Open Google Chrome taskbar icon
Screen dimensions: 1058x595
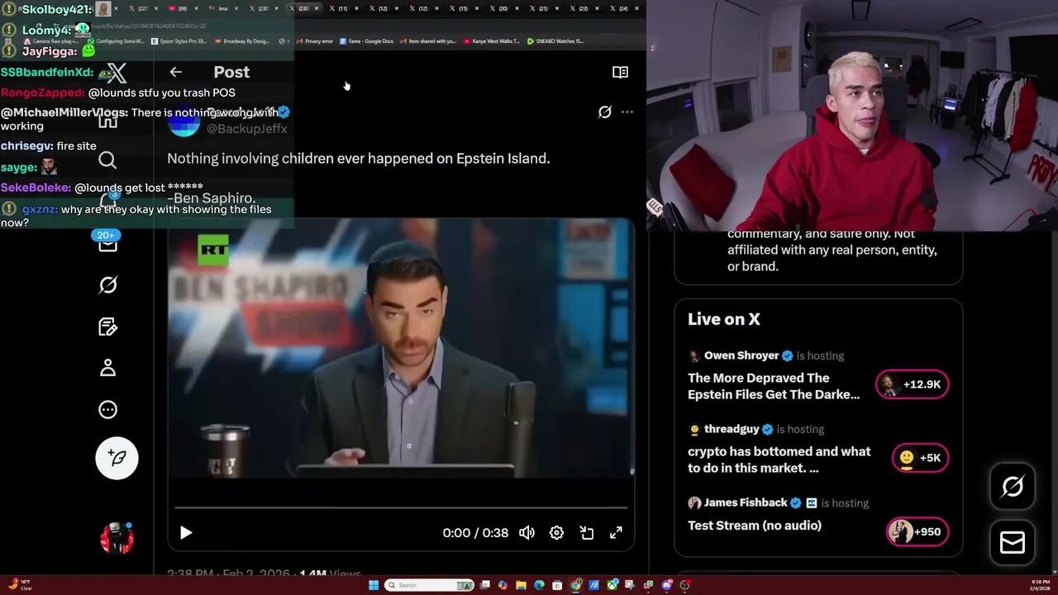[x=576, y=585]
